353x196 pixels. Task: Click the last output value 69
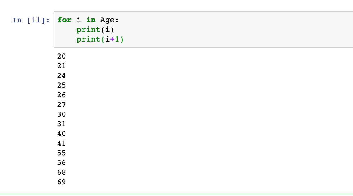click(61, 182)
